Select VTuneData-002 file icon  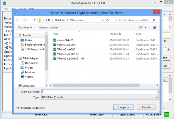point(54,49)
